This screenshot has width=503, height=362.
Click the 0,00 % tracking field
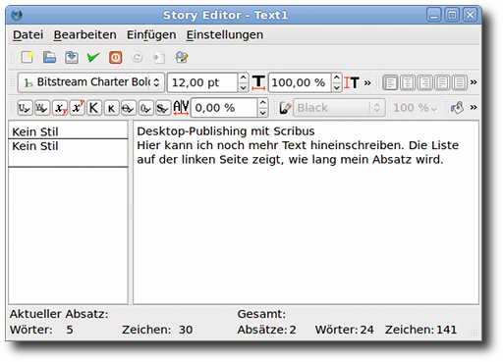coord(224,108)
